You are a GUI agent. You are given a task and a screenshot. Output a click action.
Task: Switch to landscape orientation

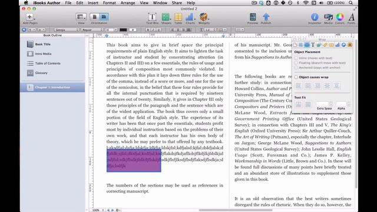pyautogui.click(x=104, y=17)
